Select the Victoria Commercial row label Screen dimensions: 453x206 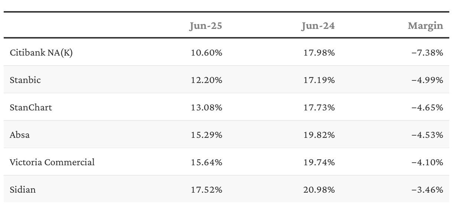tap(52, 162)
